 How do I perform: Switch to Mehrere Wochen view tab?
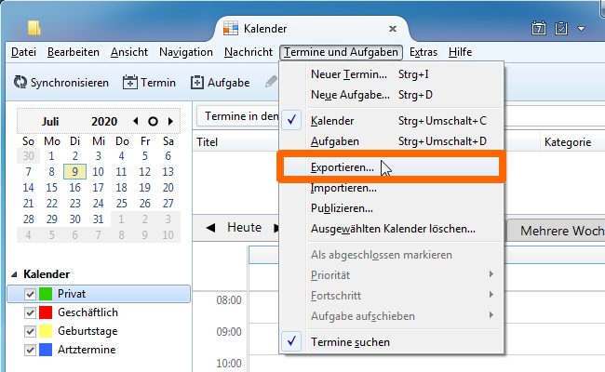point(557,231)
